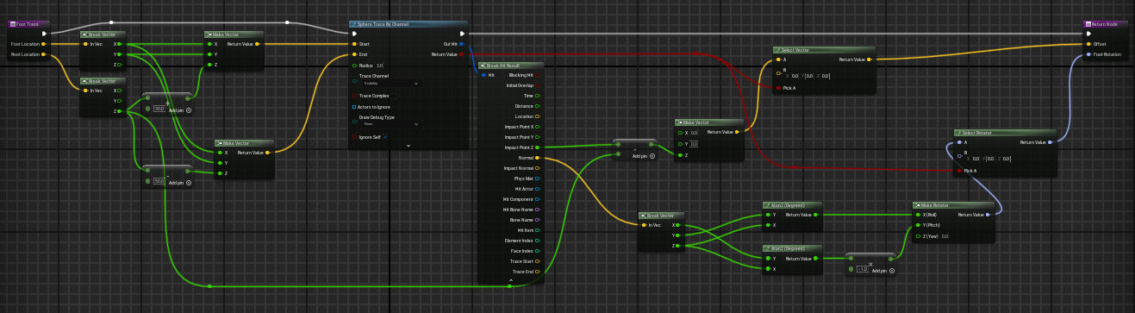The image size is (1135, 313).
Task: Click the Actors to Ignore array pin
Action: coord(354,106)
